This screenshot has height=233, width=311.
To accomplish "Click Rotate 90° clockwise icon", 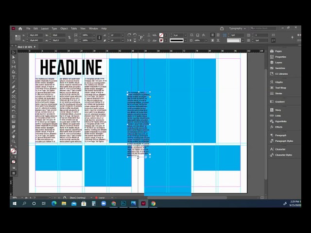I will 129,35.
